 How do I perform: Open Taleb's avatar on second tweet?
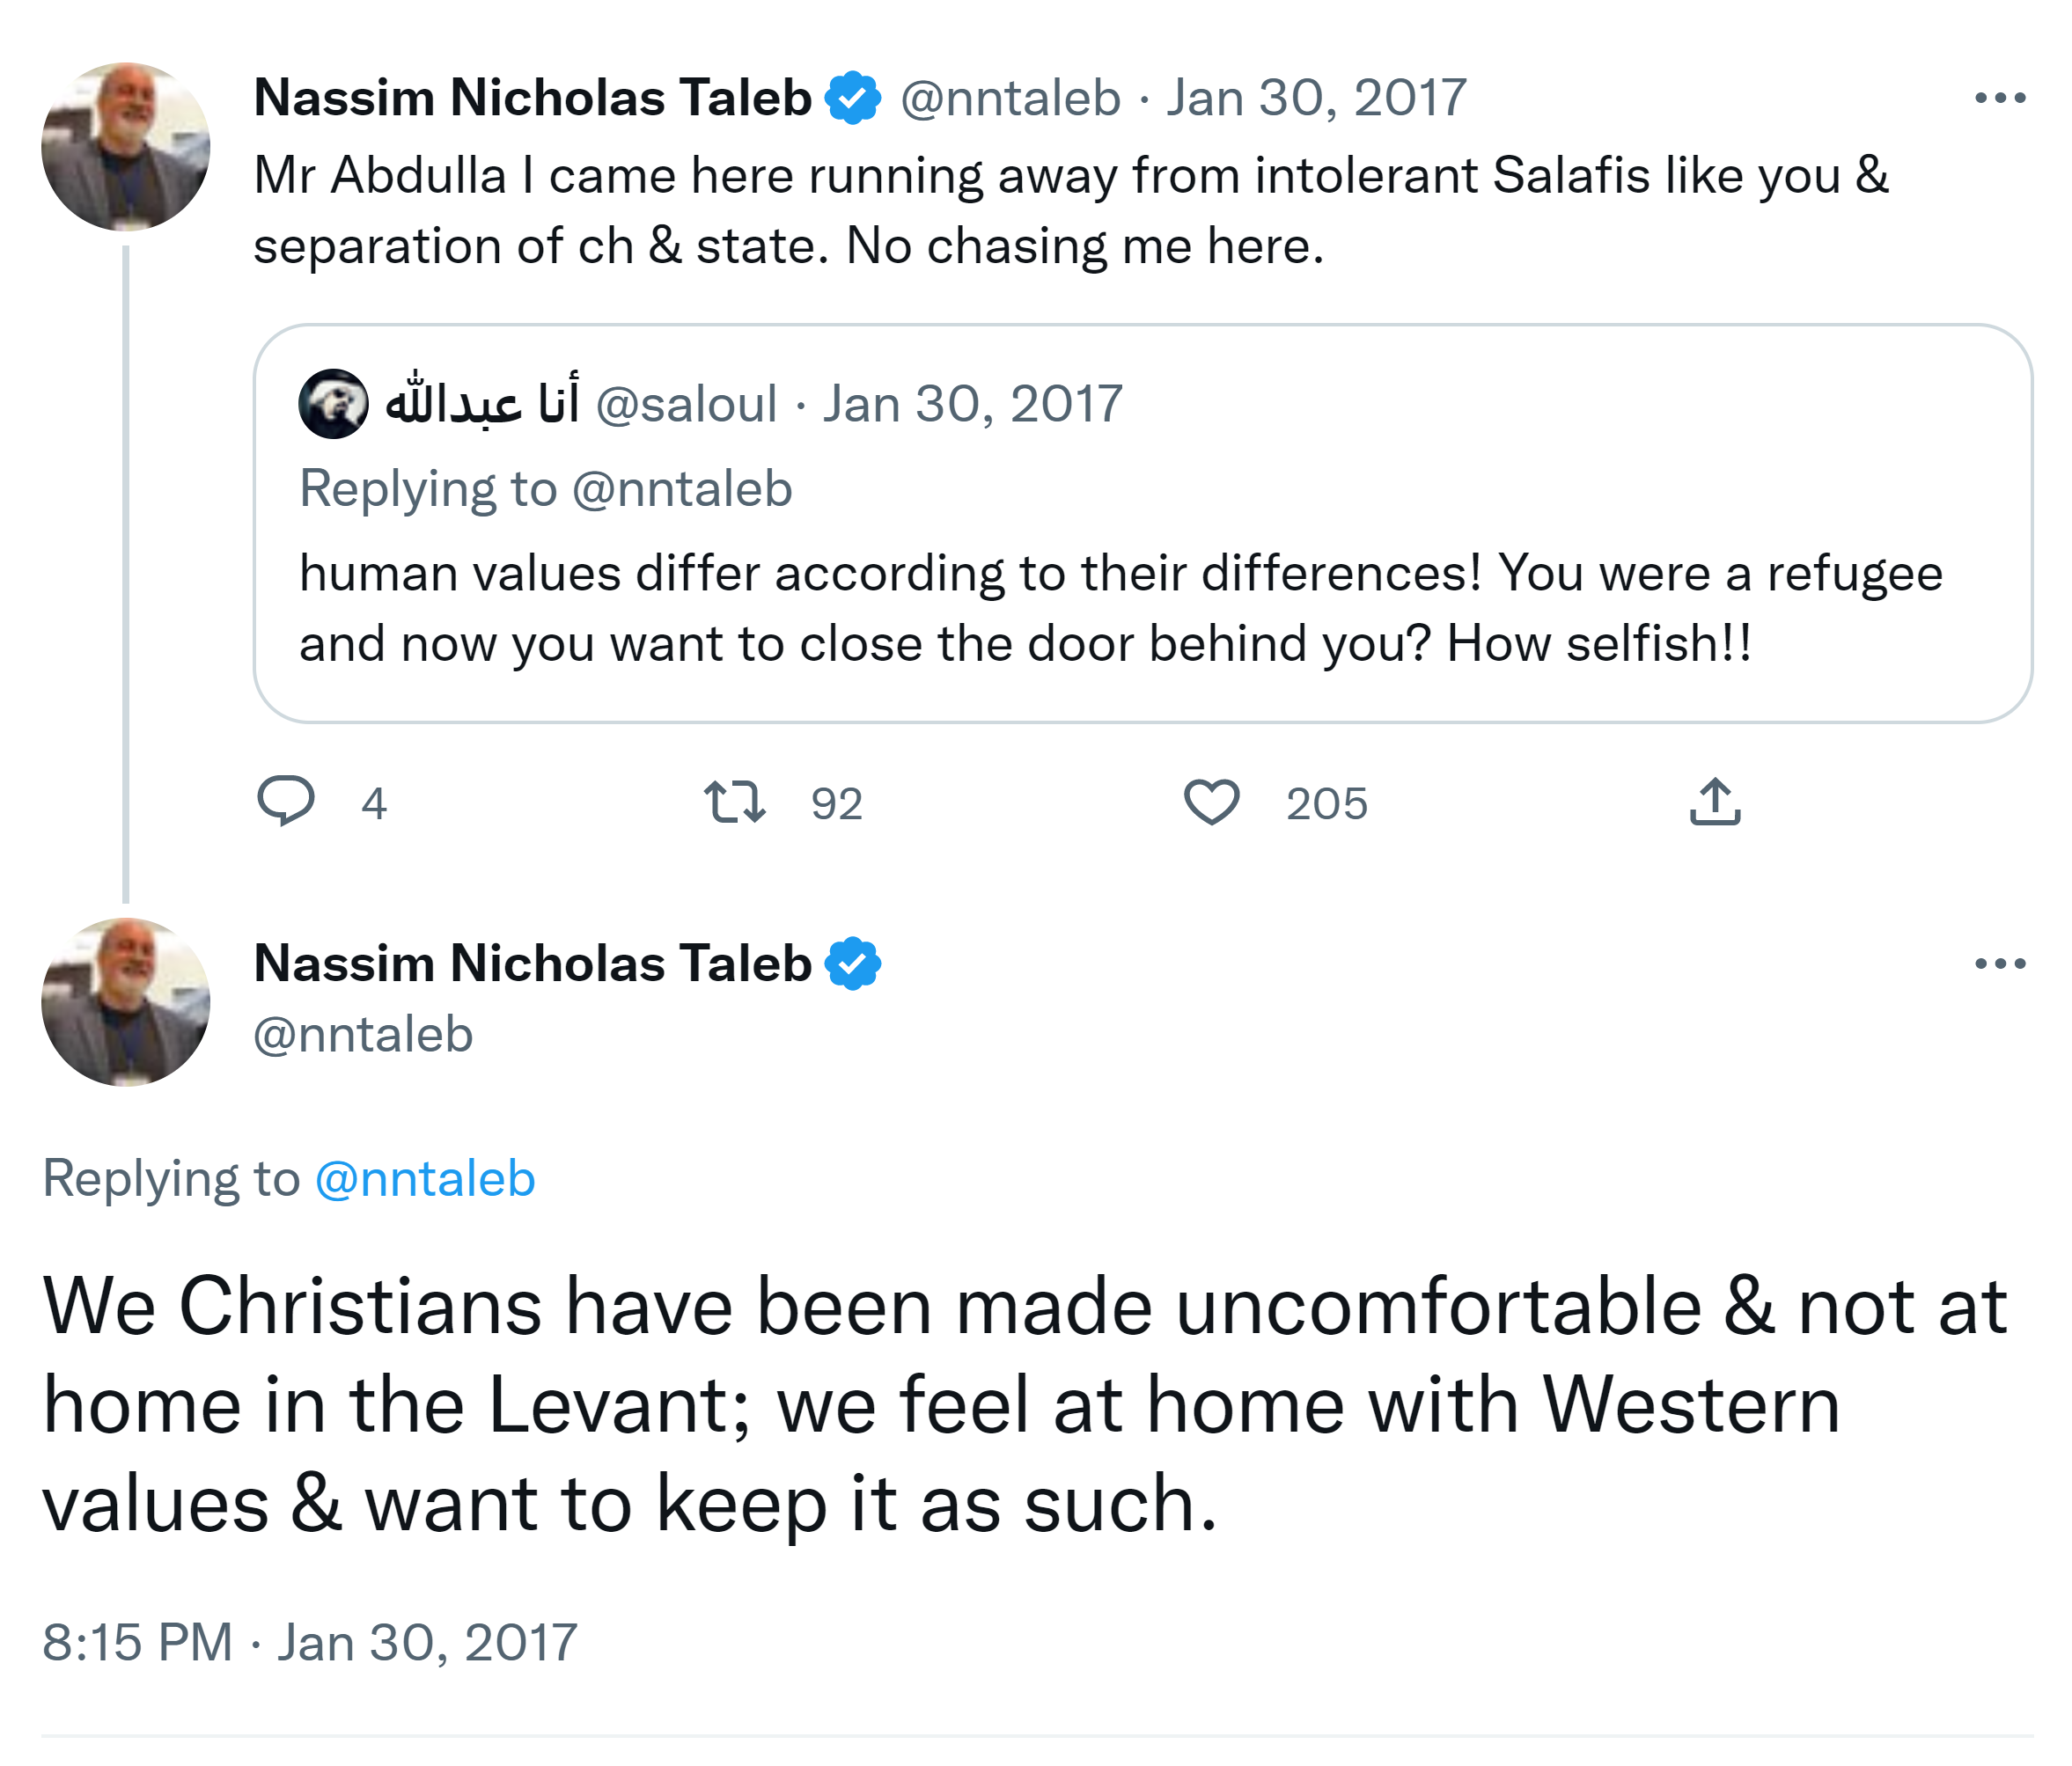click(x=126, y=1002)
